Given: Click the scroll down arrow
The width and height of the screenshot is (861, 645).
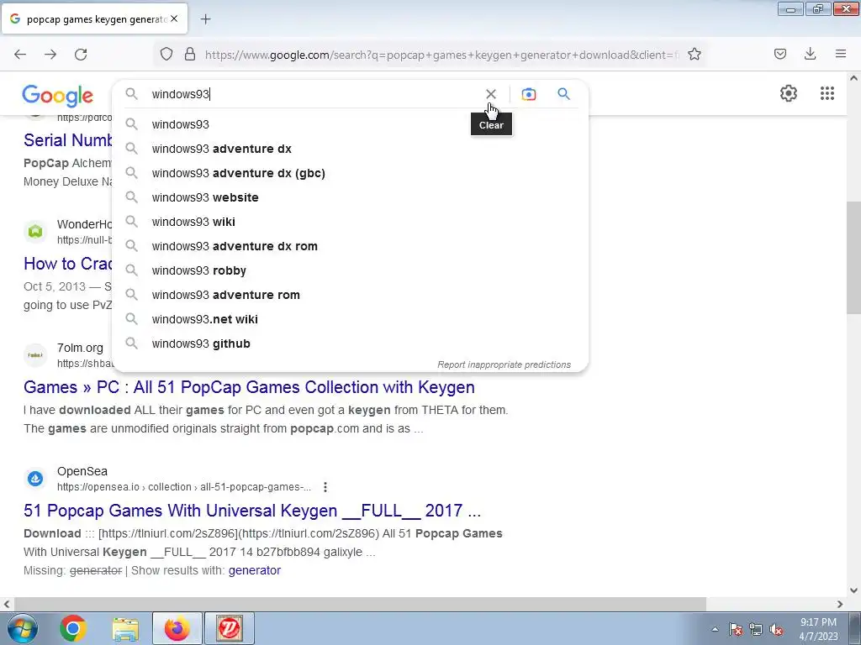Looking at the screenshot, I should pyautogui.click(x=853, y=590).
